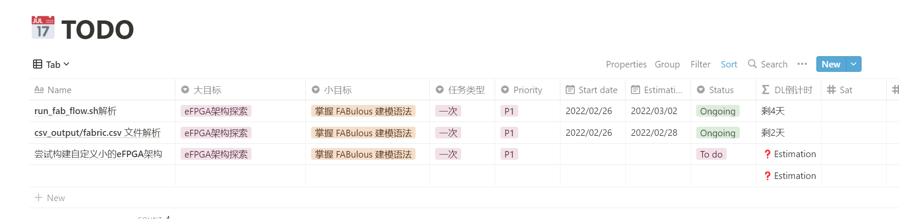Screen dimensions: 899x219
Task: Open the three-dots more options menu
Action: [802, 64]
